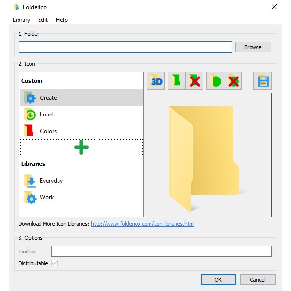
Task: Remove the circle emblem overlay
Action: (x=233, y=81)
